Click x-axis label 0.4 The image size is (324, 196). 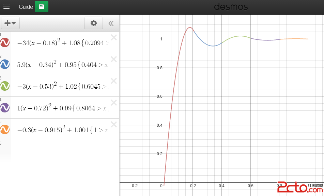click(221, 186)
